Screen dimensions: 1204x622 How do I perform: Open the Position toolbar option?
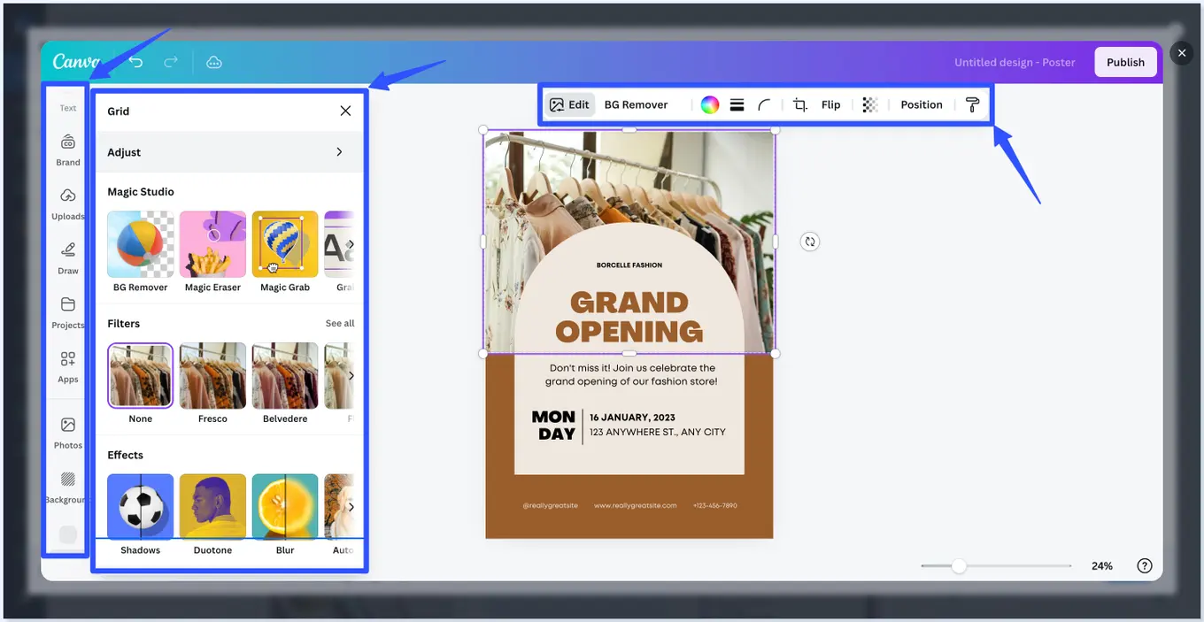pos(921,104)
